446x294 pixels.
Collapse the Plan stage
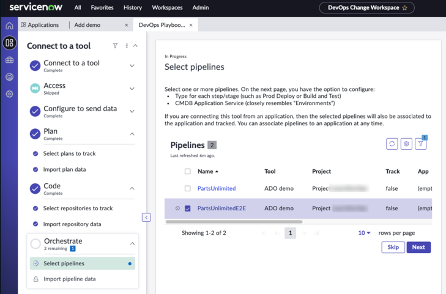132,134
